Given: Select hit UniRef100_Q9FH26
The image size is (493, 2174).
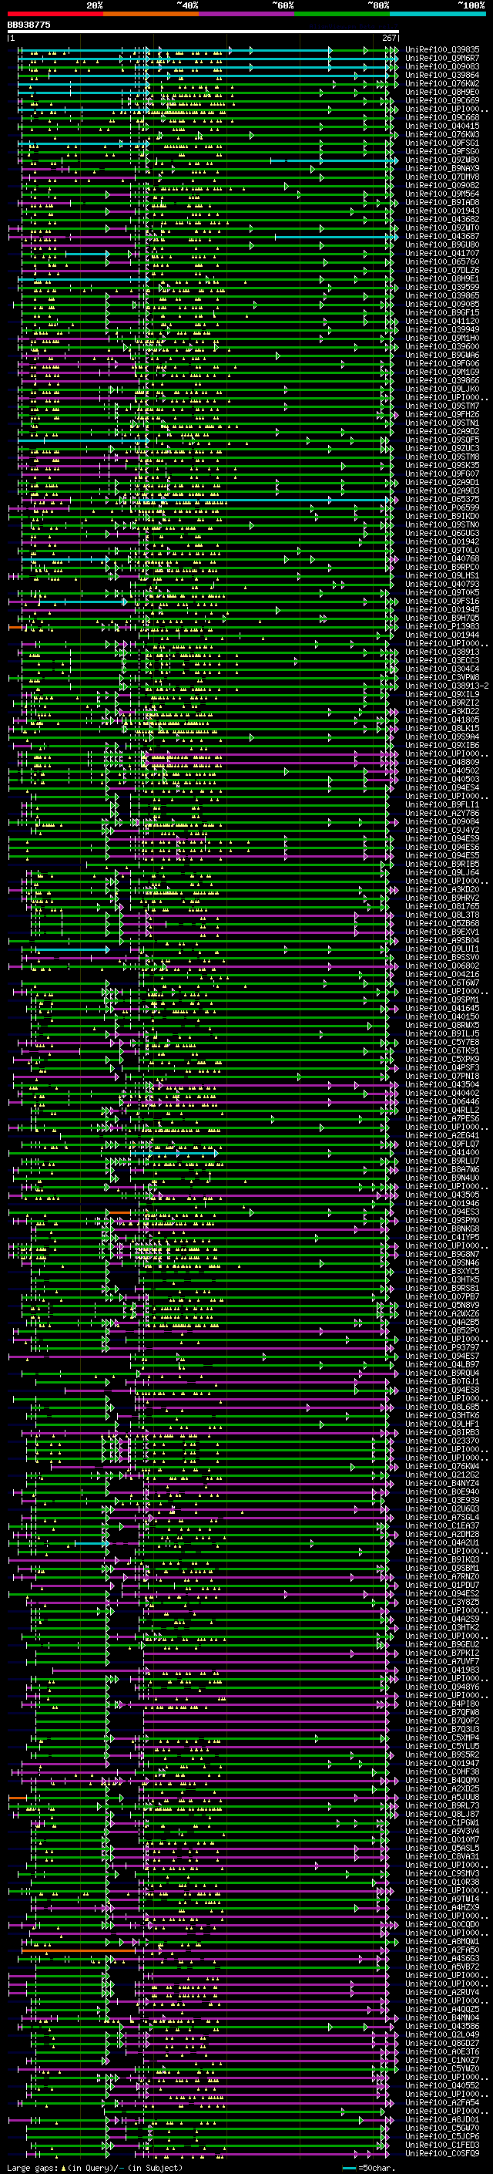Looking at the screenshot, I should tap(442, 414).
